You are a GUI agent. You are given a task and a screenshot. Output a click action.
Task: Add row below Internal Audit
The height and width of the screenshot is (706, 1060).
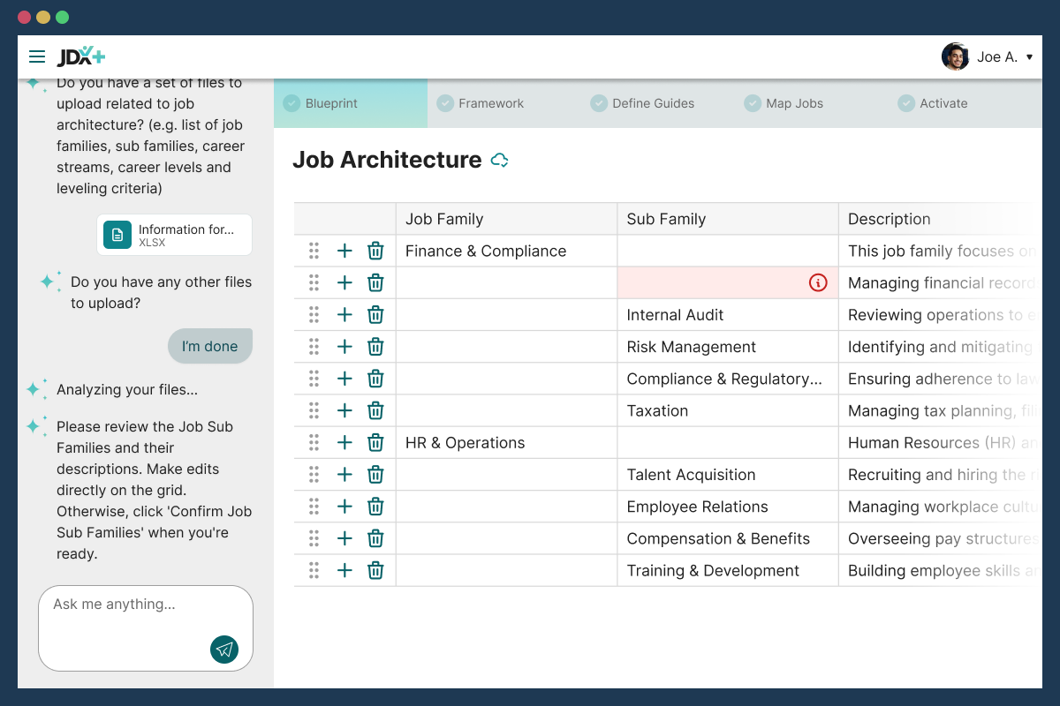tap(344, 315)
